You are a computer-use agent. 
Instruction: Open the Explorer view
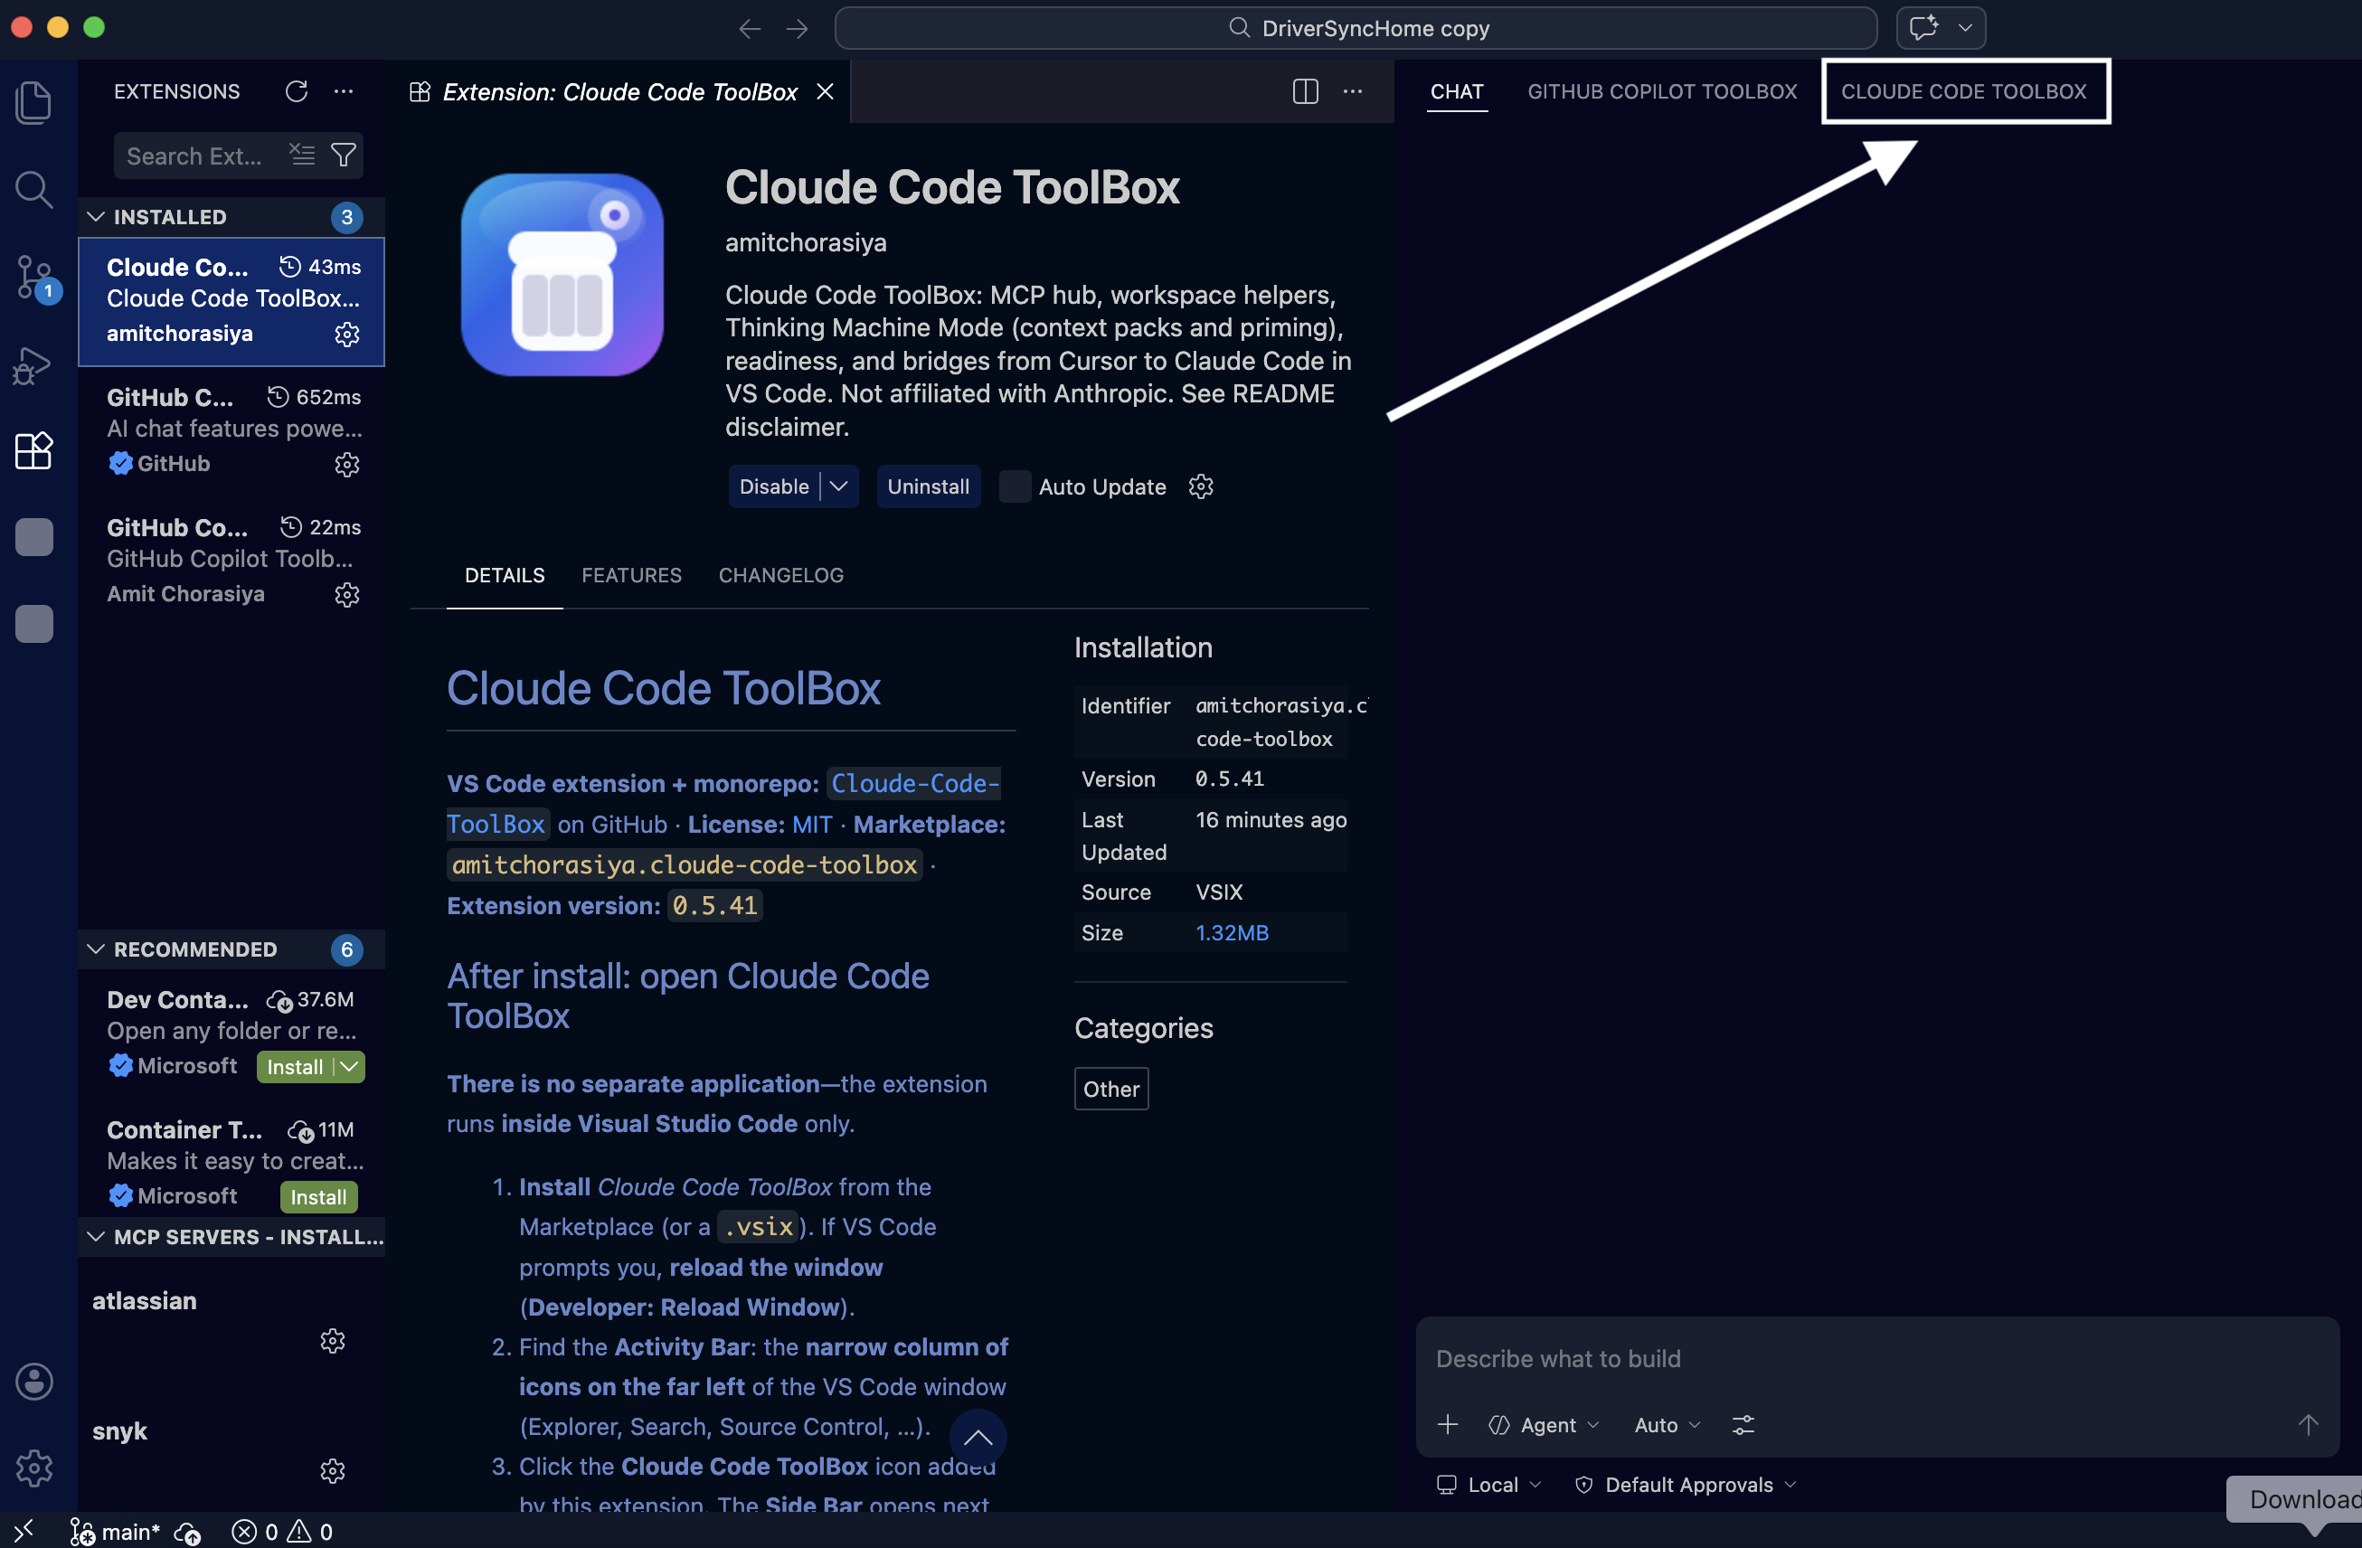click(x=33, y=102)
